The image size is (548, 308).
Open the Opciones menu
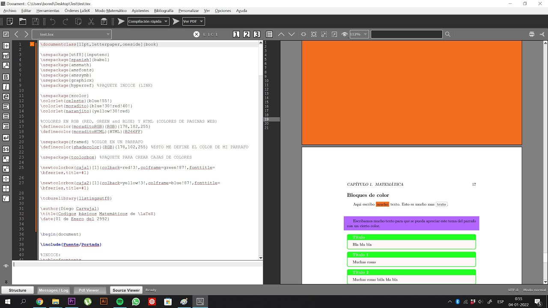[223, 11]
